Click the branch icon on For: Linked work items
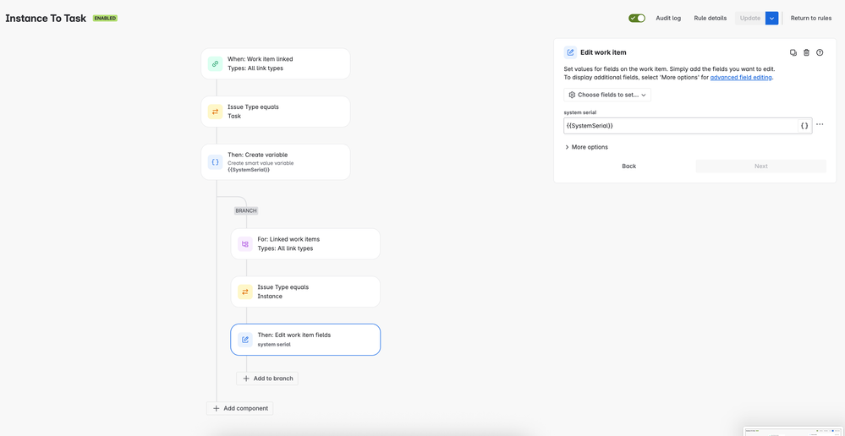Viewport: 845px width, 436px height. [245, 244]
